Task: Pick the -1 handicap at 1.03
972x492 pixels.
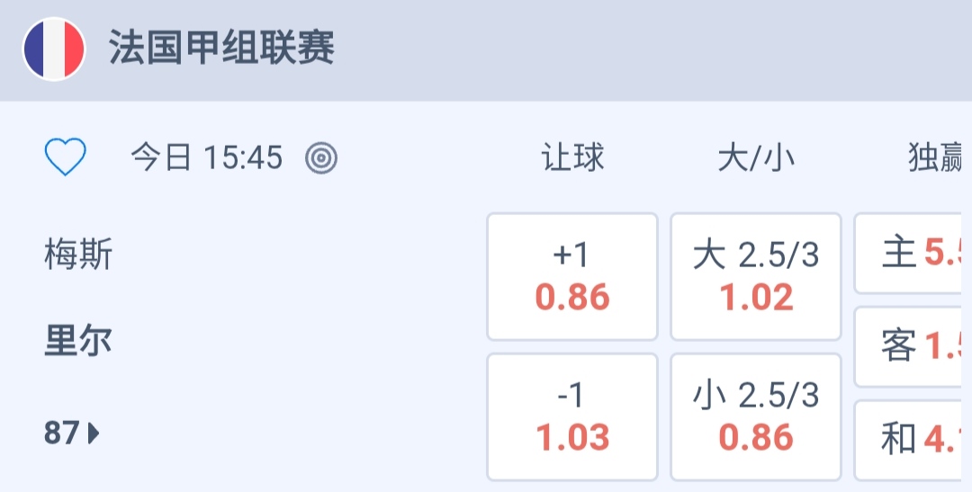Action: (x=572, y=417)
